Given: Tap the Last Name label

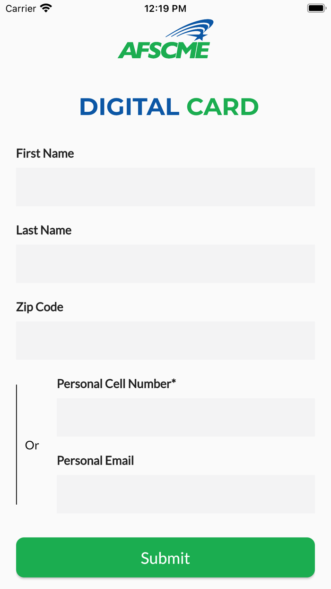Looking at the screenshot, I should click(x=44, y=230).
